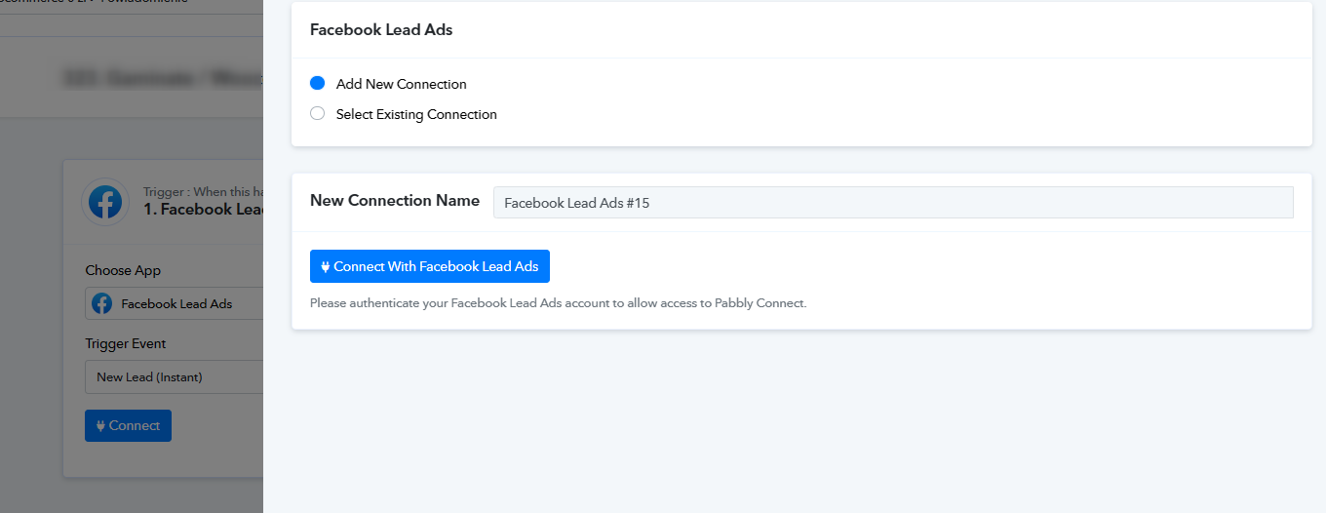
Task: Choose Select Existing Connection option
Action: tap(317, 114)
